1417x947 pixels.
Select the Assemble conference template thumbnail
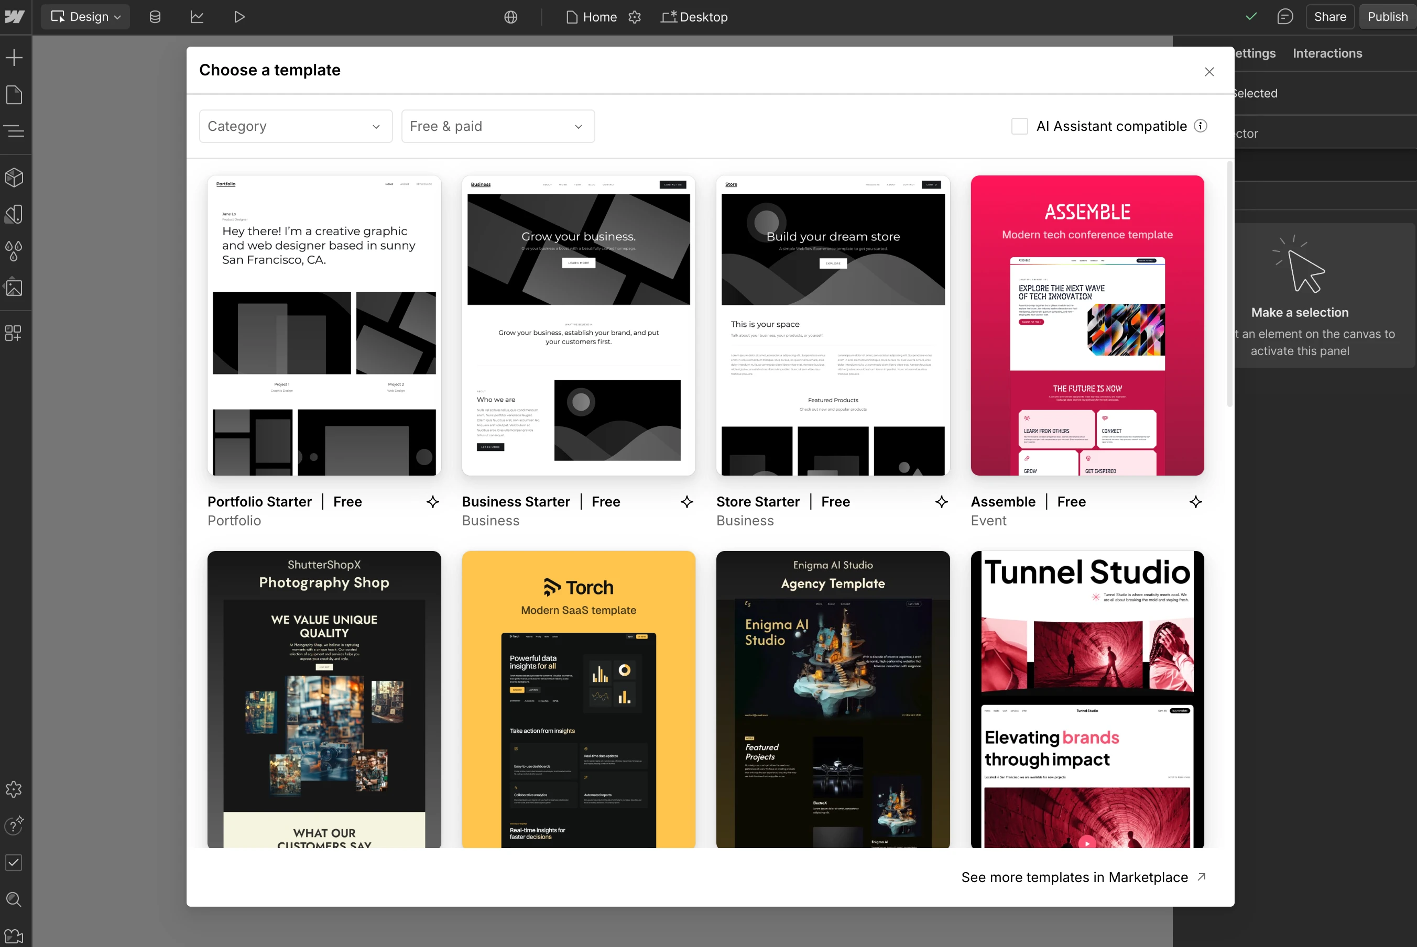click(x=1087, y=325)
